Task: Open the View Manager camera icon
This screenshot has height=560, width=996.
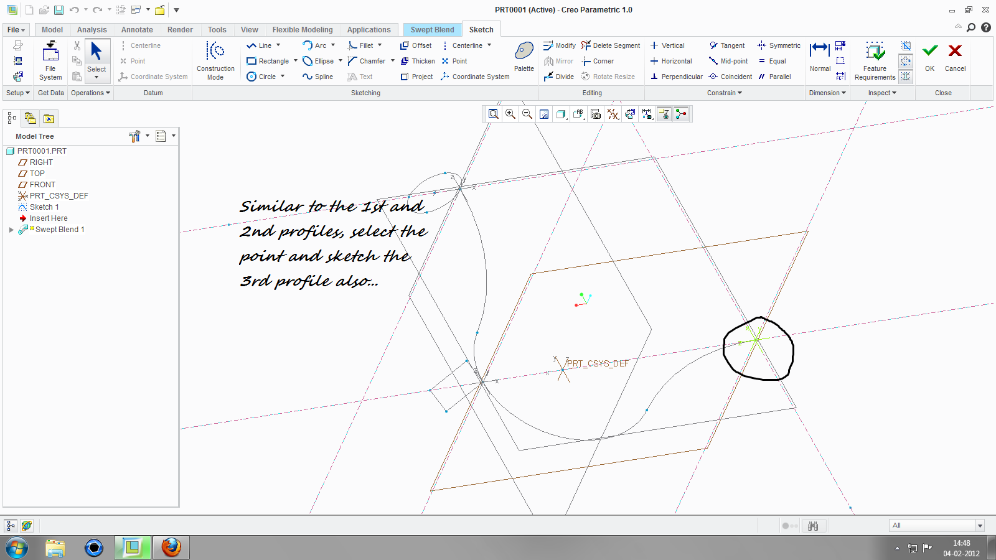Action: coord(596,114)
